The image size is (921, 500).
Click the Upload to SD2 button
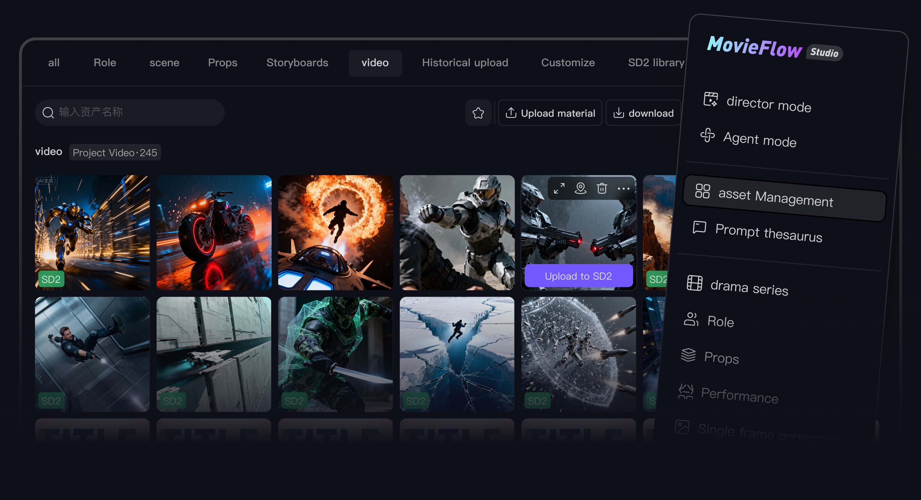click(x=579, y=276)
